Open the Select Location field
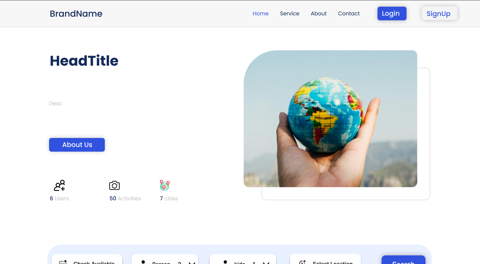The image size is (480, 264). (x=332, y=262)
